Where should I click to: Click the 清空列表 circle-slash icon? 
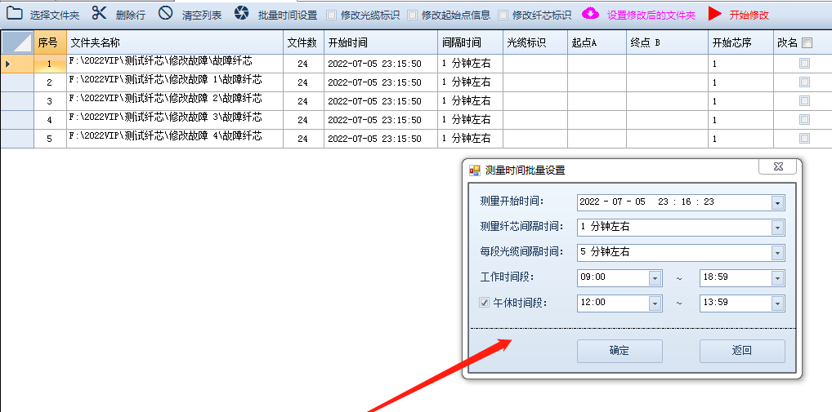pos(165,13)
